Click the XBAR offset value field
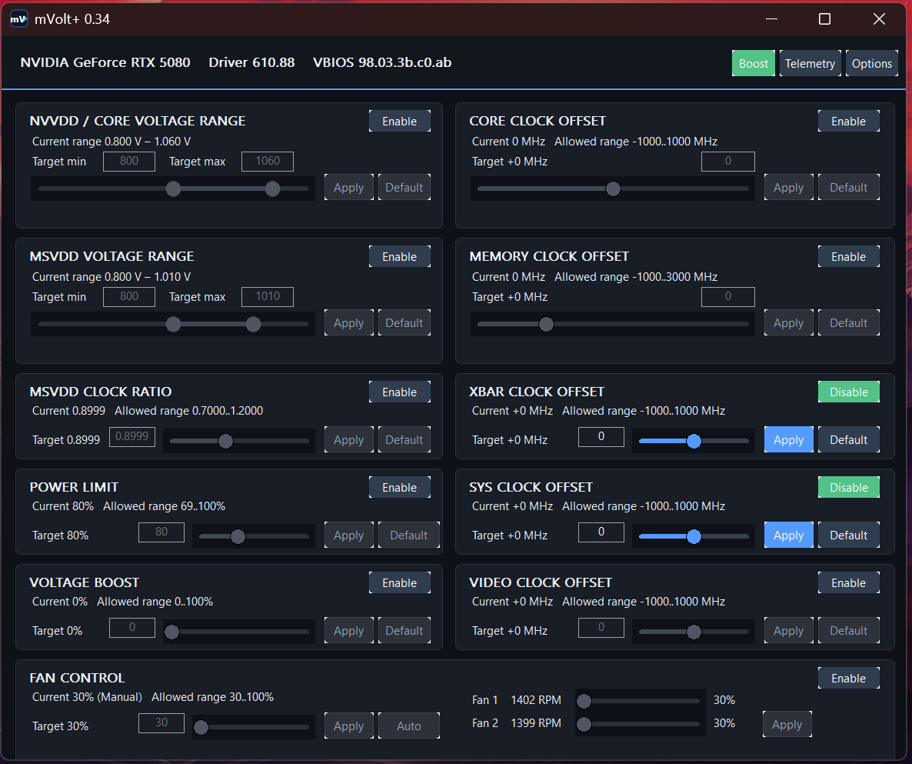Image resolution: width=912 pixels, height=764 pixels. 601,436
